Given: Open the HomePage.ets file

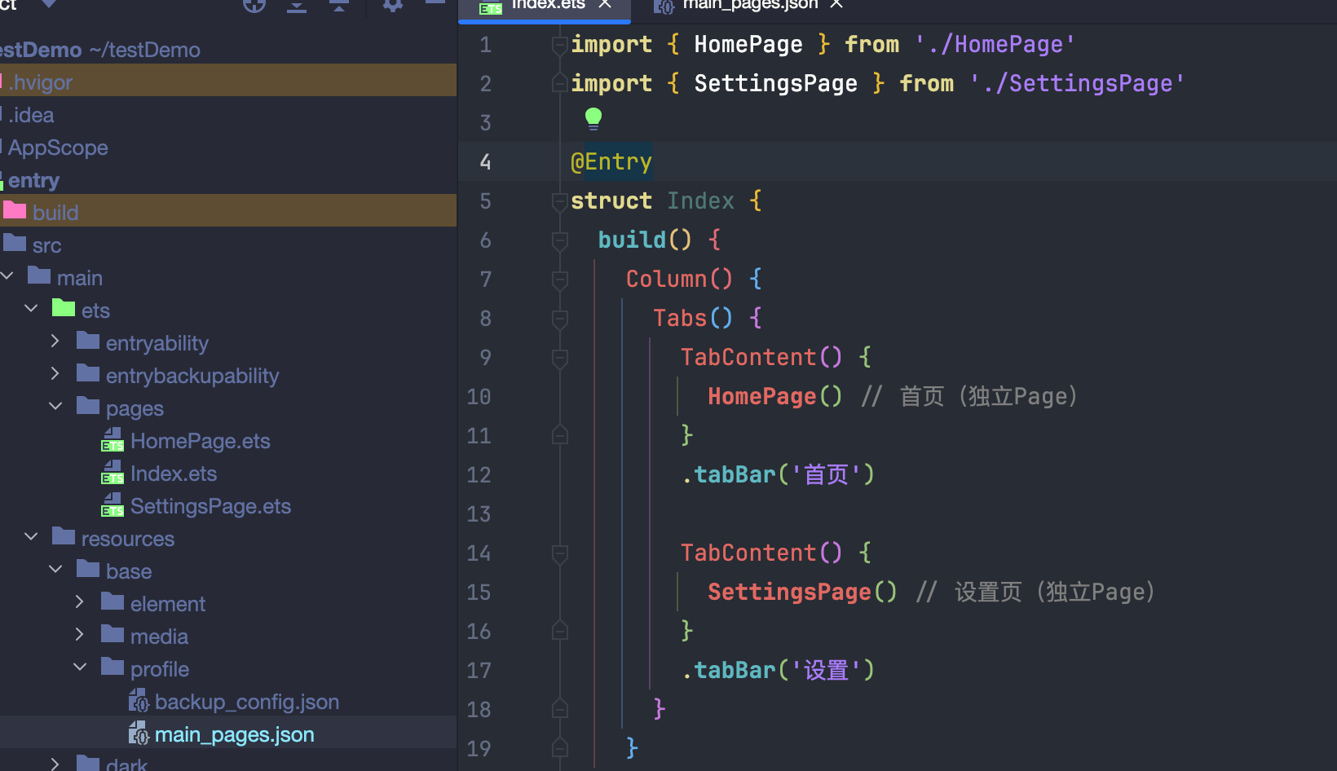Looking at the screenshot, I should pyautogui.click(x=200, y=441).
